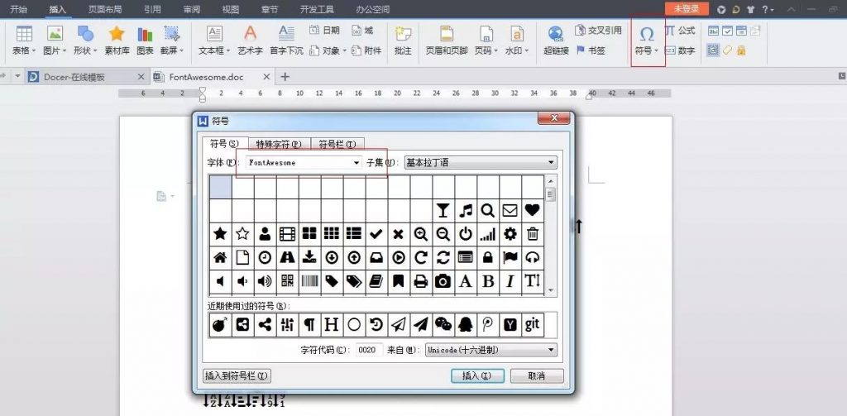The width and height of the screenshot is (847, 416).
Task: Choose the music note symbol
Action: 465,210
